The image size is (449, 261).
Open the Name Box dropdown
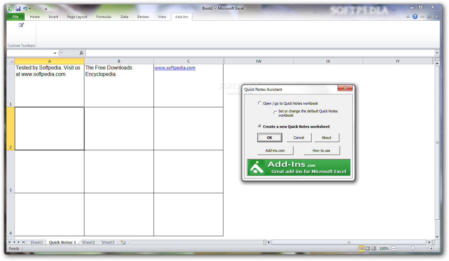pyautogui.click(x=55, y=53)
